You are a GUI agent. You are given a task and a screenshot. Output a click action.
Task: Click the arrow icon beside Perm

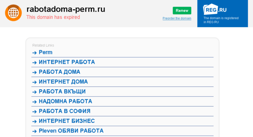[x=35, y=52]
